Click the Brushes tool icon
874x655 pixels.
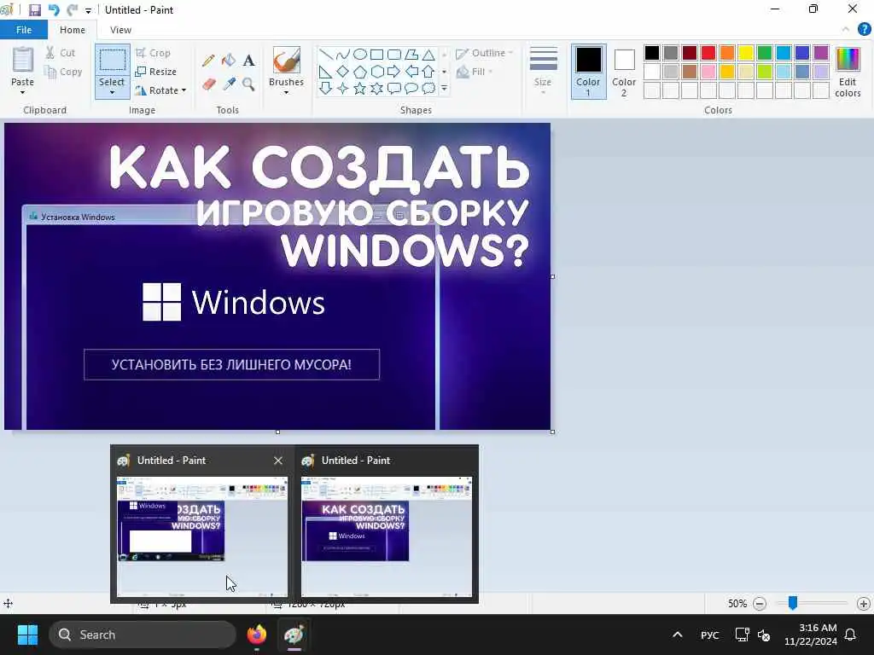tap(287, 61)
